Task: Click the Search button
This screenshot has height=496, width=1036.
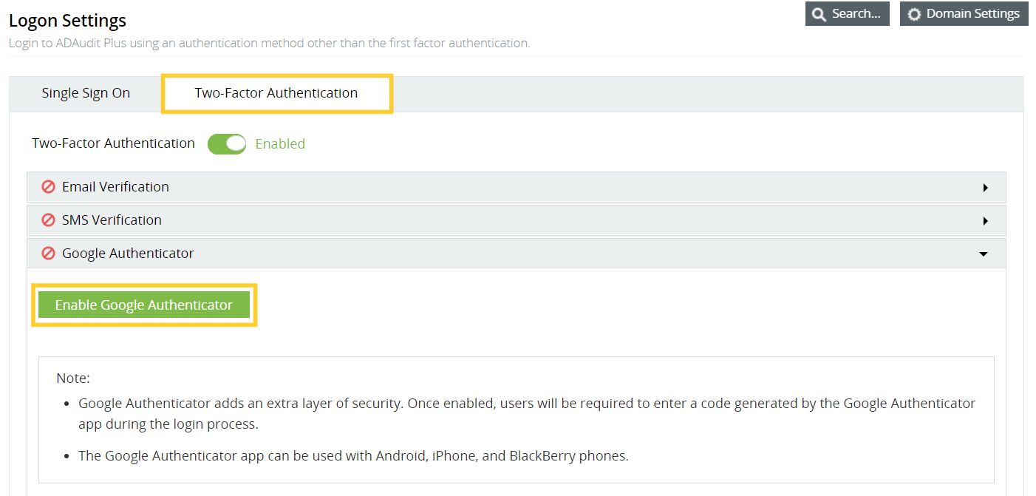Action: [x=847, y=13]
